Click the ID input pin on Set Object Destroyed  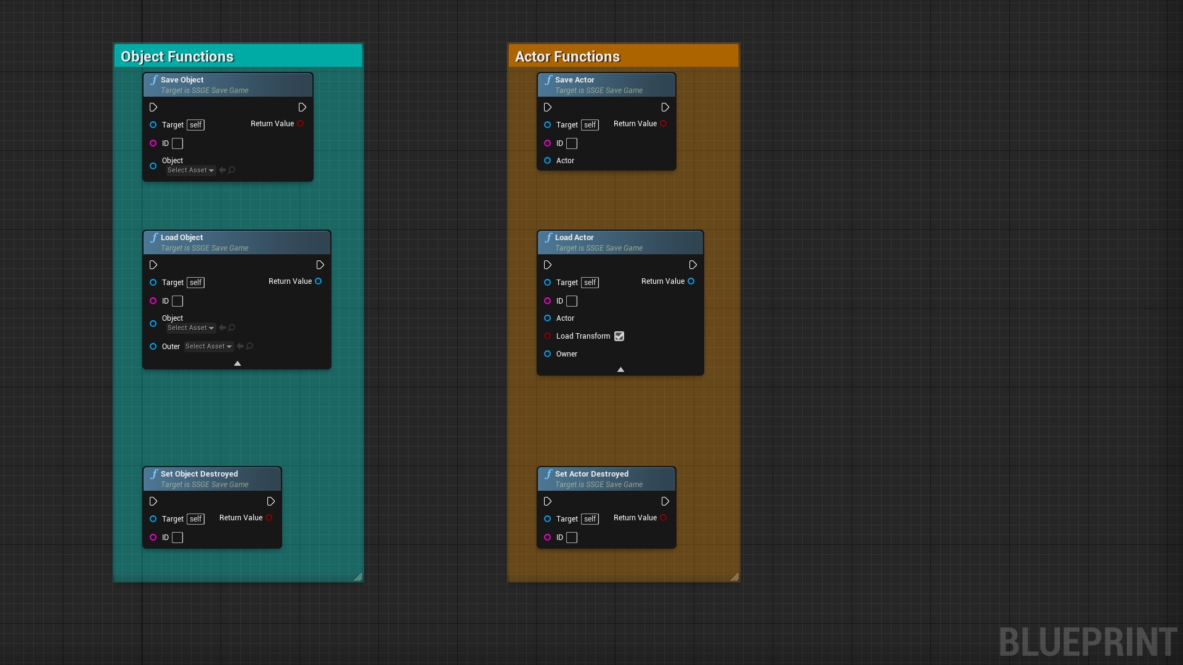click(153, 538)
